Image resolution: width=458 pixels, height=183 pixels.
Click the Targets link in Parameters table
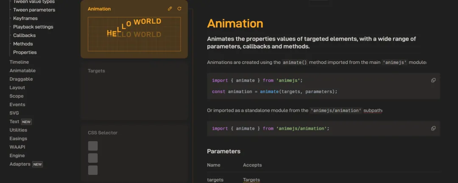pos(251,180)
